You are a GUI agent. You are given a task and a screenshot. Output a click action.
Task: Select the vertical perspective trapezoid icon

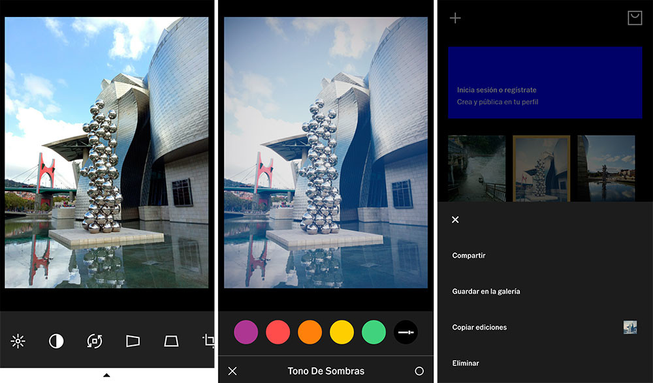[171, 341]
